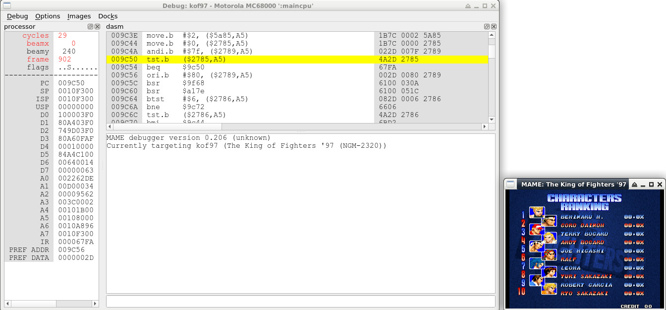The height and width of the screenshot is (310, 666).
Task: Click the SP register value
Action: pyautogui.click(x=76, y=91)
